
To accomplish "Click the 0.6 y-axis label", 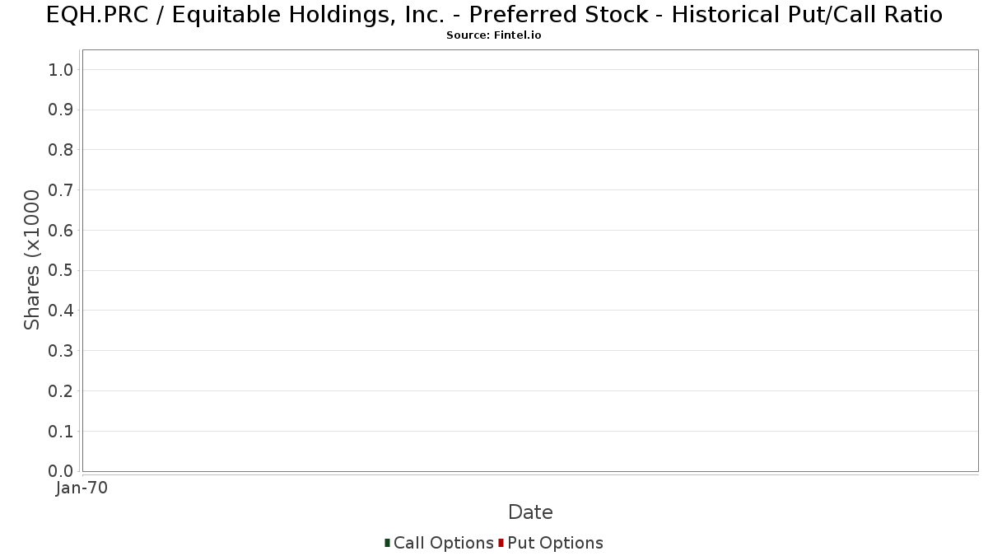I will pos(61,231).
